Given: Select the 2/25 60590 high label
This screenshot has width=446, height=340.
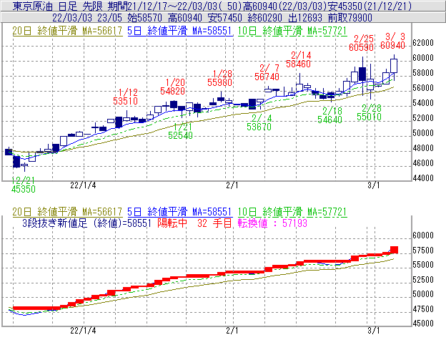Looking at the screenshot, I should click(361, 43).
